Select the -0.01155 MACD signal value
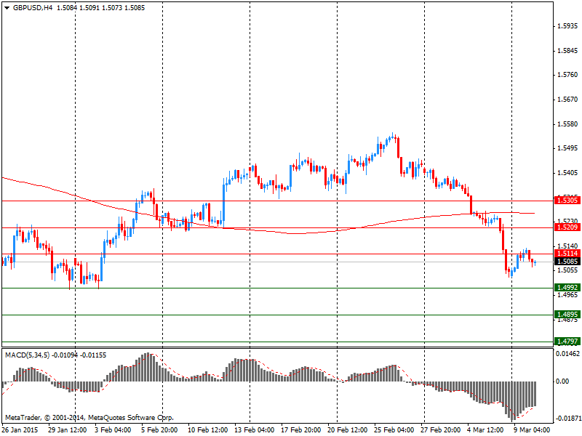 [x=94, y=355]
